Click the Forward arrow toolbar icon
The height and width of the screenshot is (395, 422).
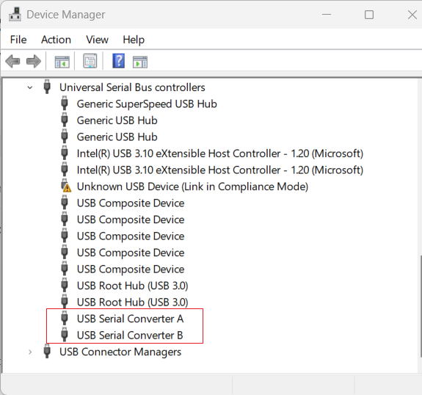click(34, 62)
